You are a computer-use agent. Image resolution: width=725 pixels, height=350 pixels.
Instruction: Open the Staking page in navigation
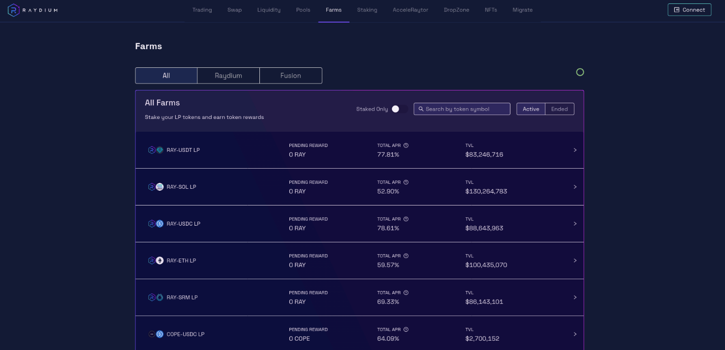click(x=367, y=10)
